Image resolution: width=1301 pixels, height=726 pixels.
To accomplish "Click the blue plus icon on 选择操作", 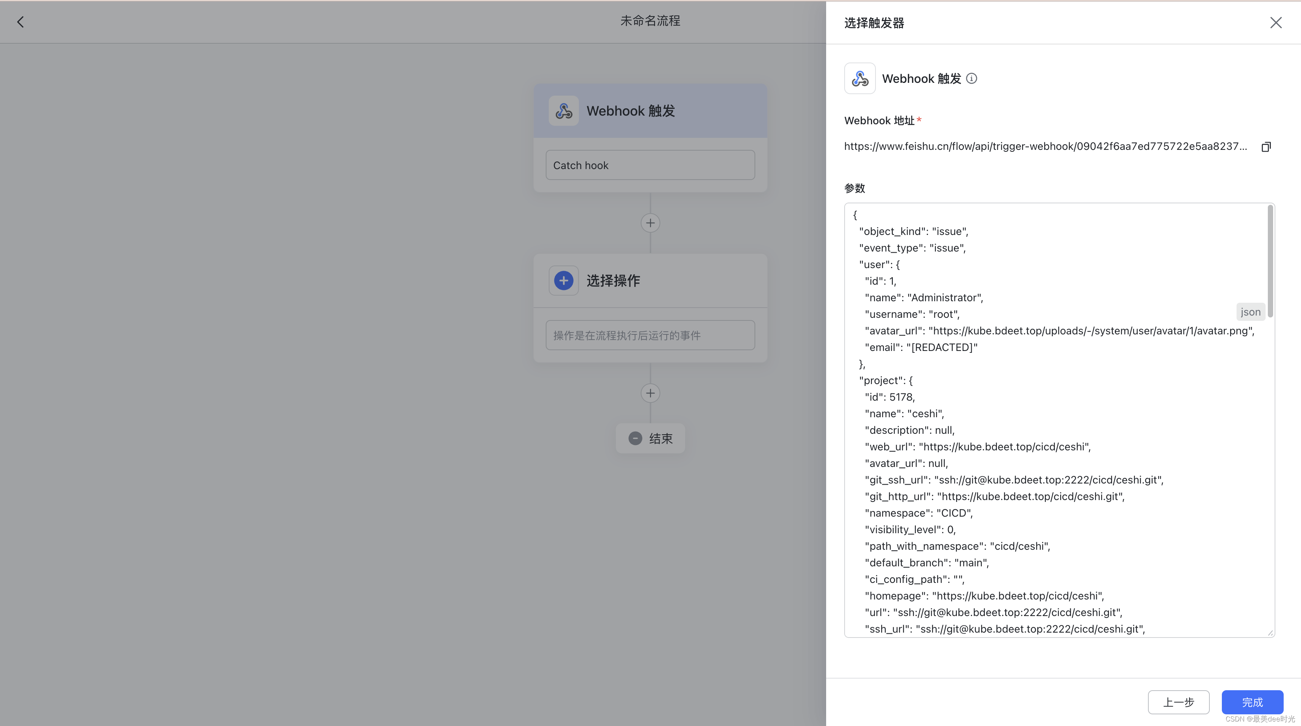I will (x=564, y=281).
